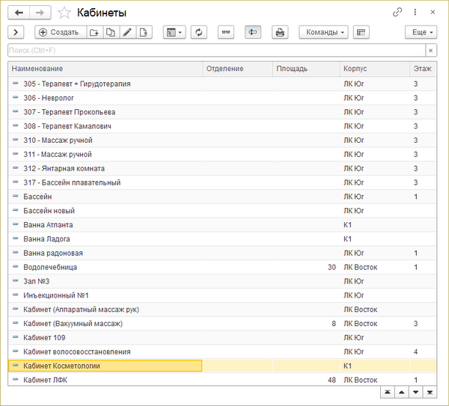Expand the left side panel arrow
The width and height of the screenshot is (449, 406).
point(16,32)
